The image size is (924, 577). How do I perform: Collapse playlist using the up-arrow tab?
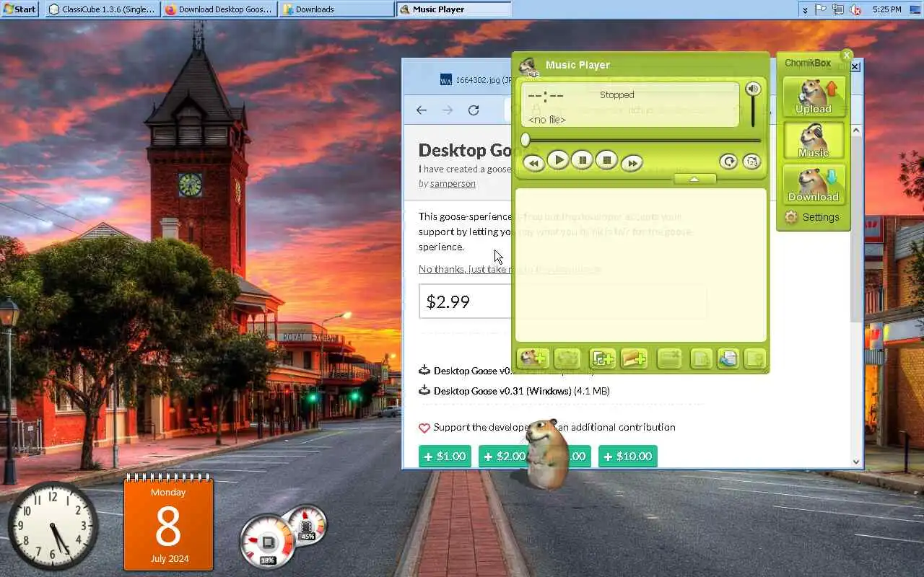click(x=694, y=179)
